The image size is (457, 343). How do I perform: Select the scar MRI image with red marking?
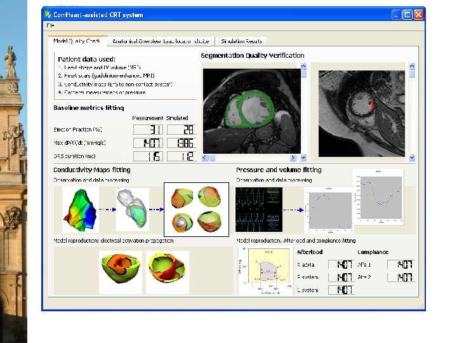click(x=361, y=114)
